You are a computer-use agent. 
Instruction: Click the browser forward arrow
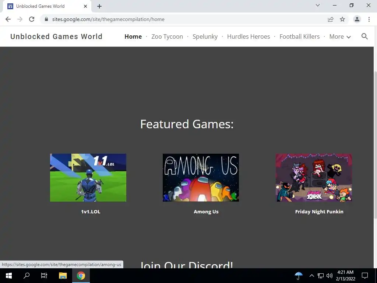20,19
